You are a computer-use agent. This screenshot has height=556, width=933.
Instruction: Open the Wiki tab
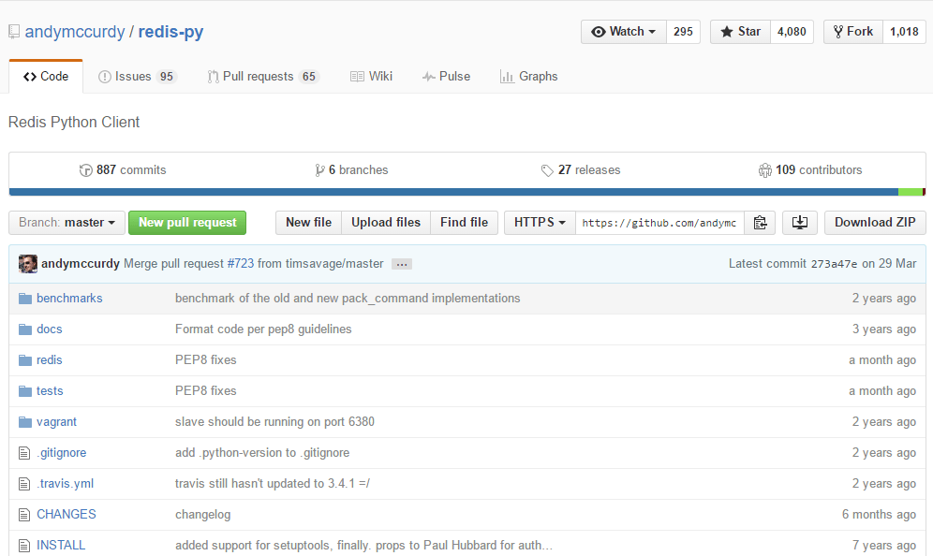tap(371, 76)
